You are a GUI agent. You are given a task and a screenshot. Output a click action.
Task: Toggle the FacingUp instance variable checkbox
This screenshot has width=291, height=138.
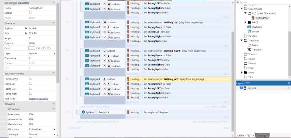pyautogui.click(x=31, y=84)
